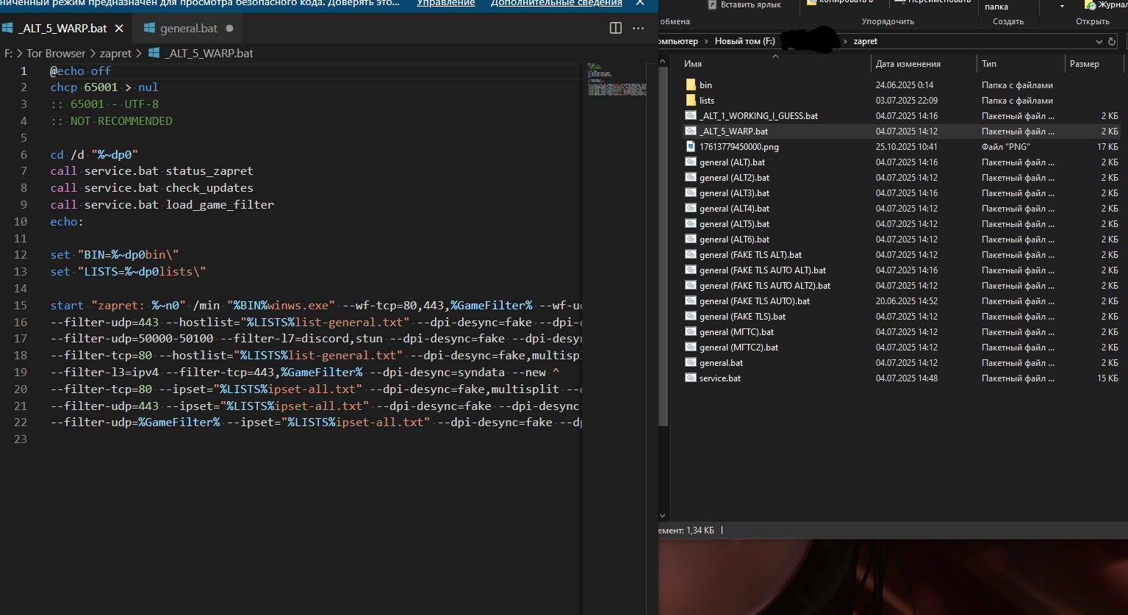Select the general (ALT6).bat file name
Screen dimensions: 1128x615
pos(734,240)
